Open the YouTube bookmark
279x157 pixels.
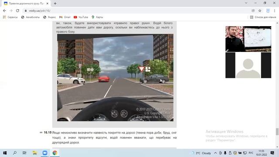[x=81, y=17]
